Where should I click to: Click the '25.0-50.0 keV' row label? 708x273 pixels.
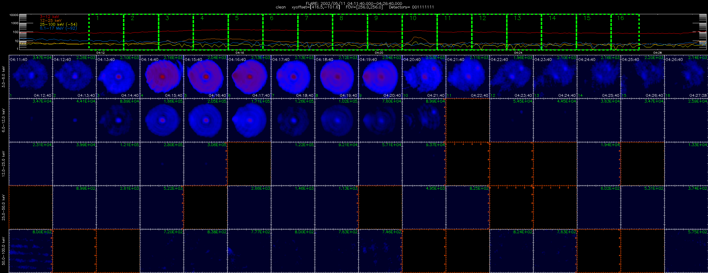pos(3,207)
